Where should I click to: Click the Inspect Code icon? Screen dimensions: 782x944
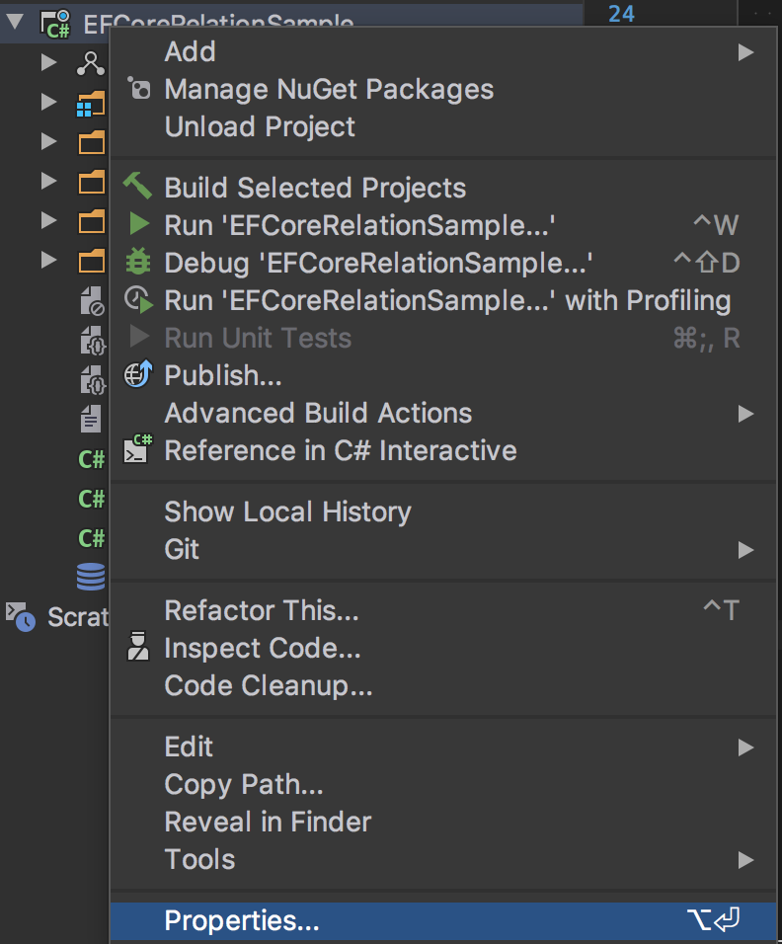[138, 647]
